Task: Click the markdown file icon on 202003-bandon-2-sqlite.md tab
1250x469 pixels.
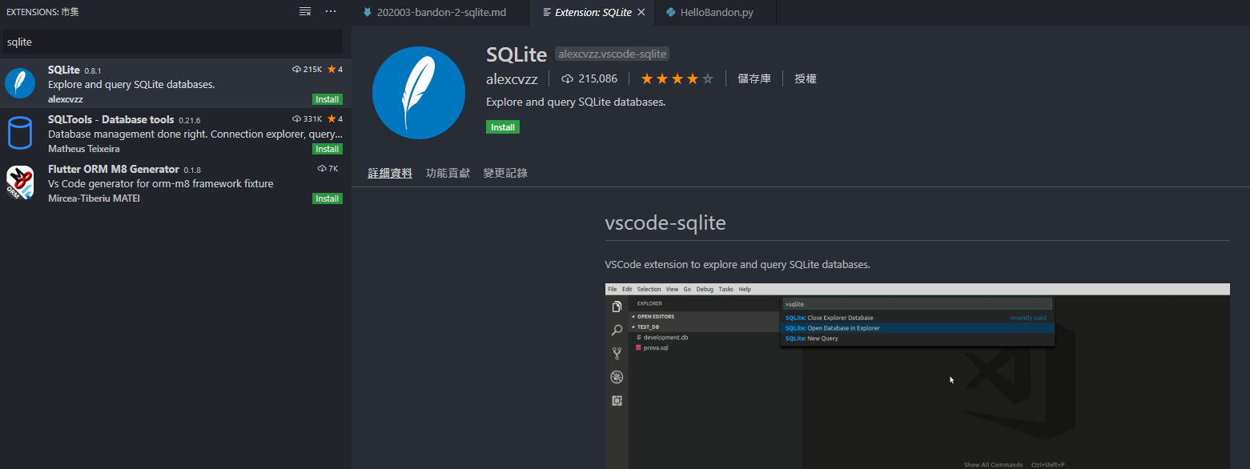Action: click(x=368, y=12)
